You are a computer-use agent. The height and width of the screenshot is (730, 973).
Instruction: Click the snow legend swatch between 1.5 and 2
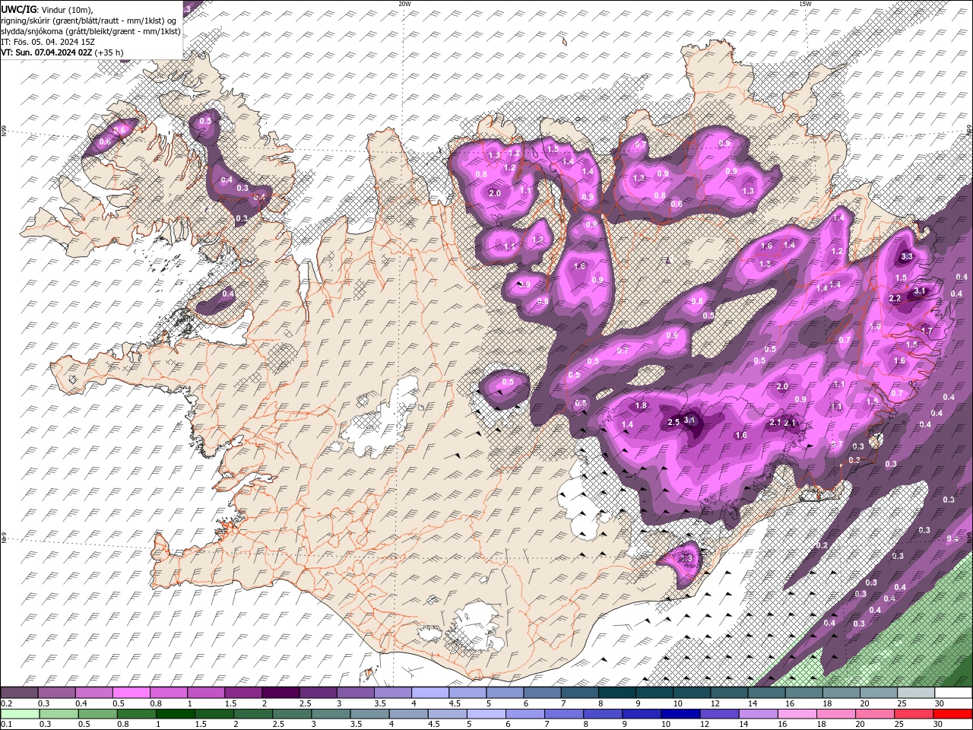coord(242,693)
